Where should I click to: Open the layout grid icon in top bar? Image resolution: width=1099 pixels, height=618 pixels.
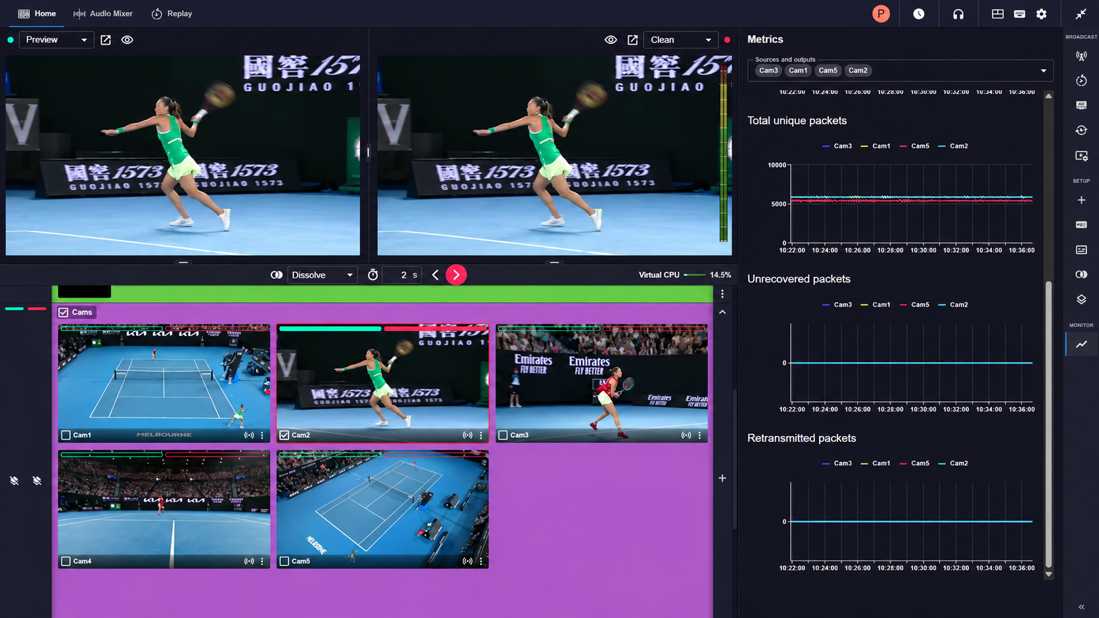pos(998,14)
